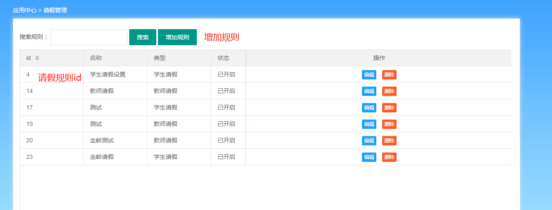Click 请假管理 in the breadcrumb
Image resolution: width=552 pixels, height=210 pixels.
point(55,10)
